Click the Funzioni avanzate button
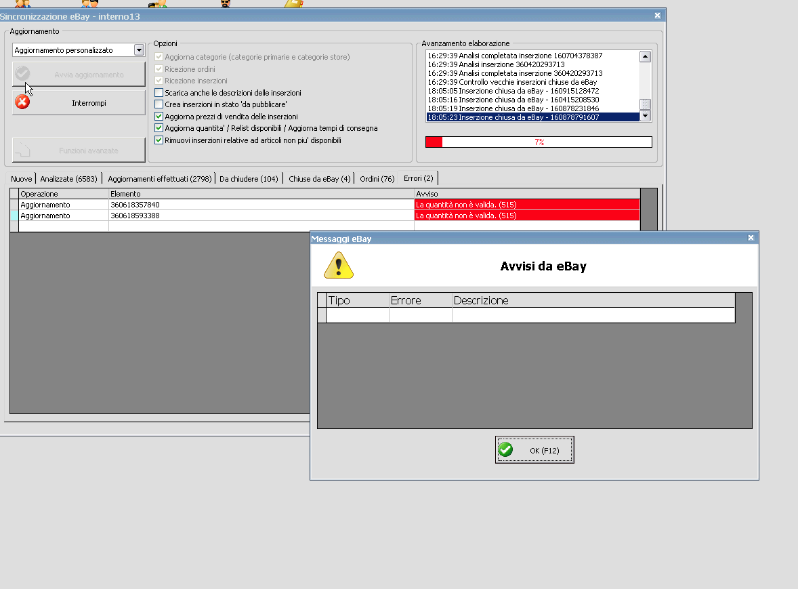Screen dimensions: 798x589 click(79, 150)
